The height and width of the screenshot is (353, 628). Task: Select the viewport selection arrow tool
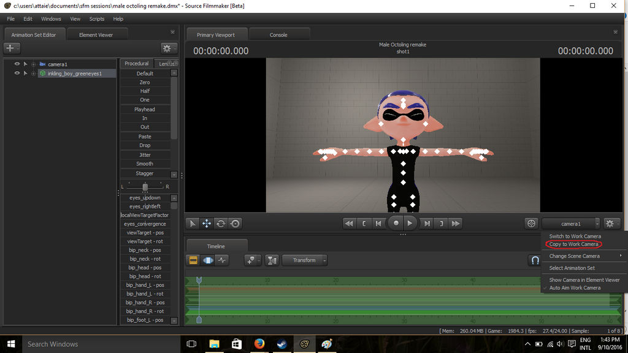pos(192,224)
